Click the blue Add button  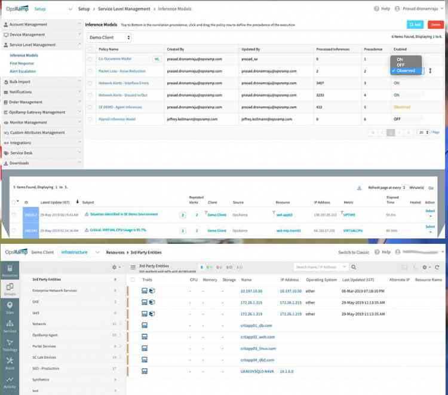click(x=415, y=25)
